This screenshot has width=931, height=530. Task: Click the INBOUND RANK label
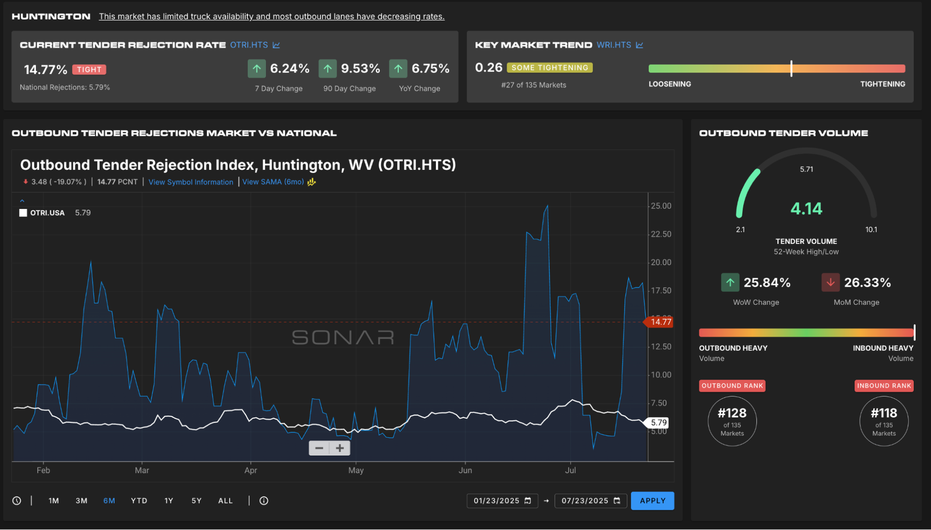coord(884,385)
